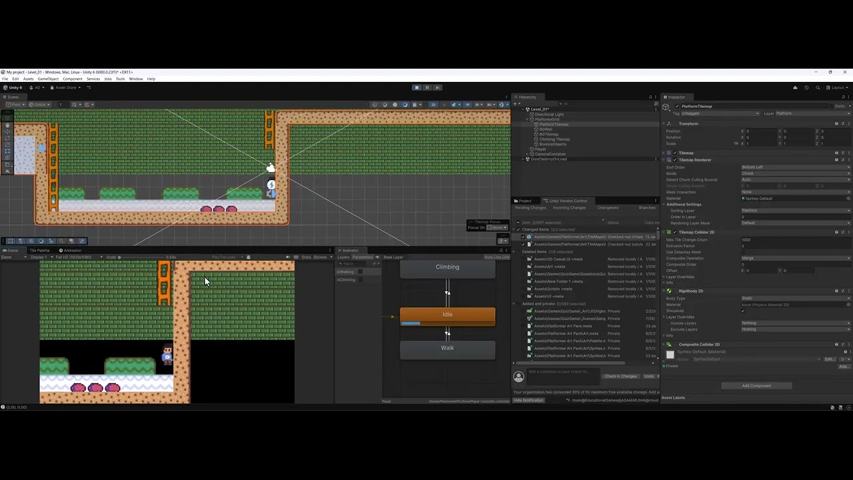Click the Material object picker circle
Screen dimensions: 853x480
click(x=848, y=198)
